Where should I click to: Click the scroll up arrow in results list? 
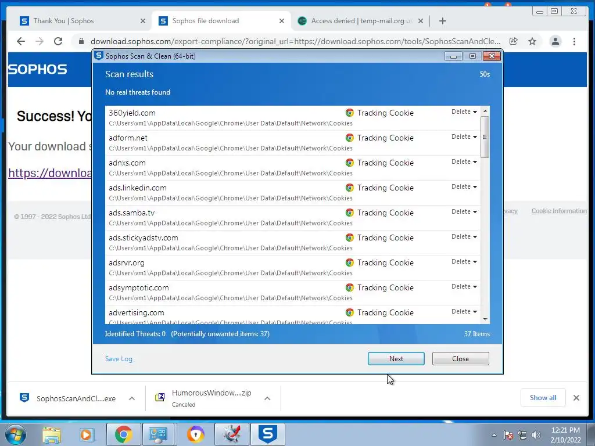(485, 111)
